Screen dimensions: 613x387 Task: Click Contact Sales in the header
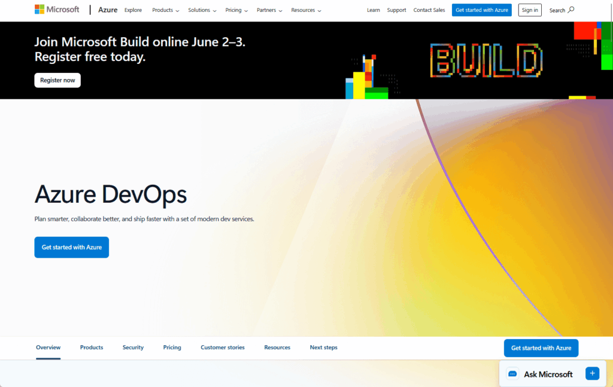[x=429, y=10]
